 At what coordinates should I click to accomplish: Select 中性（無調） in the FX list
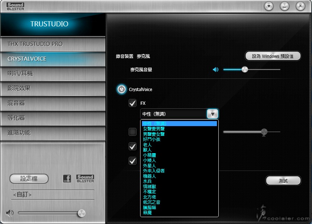(x=179, y=124)
